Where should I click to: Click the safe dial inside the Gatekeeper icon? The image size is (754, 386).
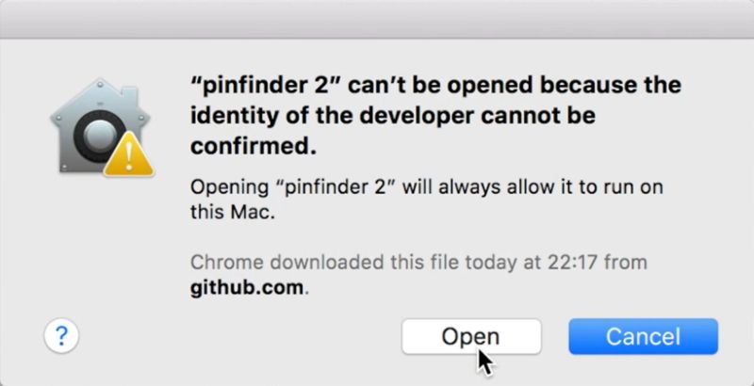pos(93,138)
